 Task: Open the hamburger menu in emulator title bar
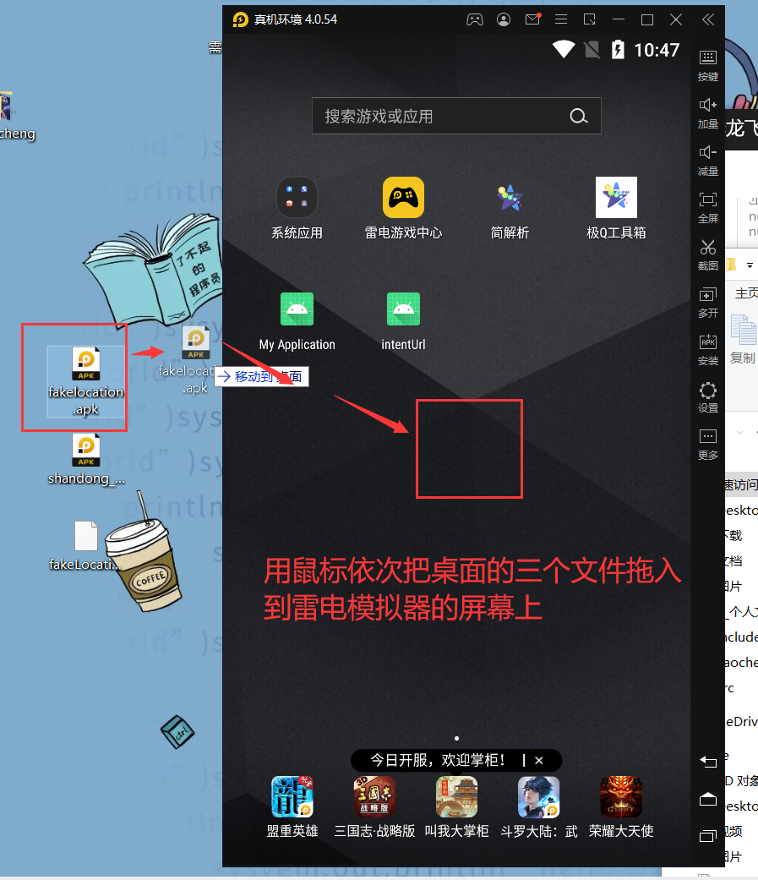(x=561, y=20)
